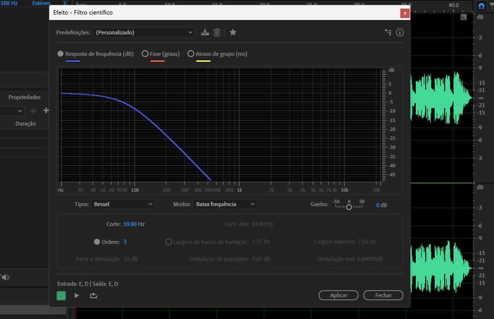Screen dimensions: 494x319
Task: Click the Largura superior 7.62 Hz value
Action: coord(367,242)
